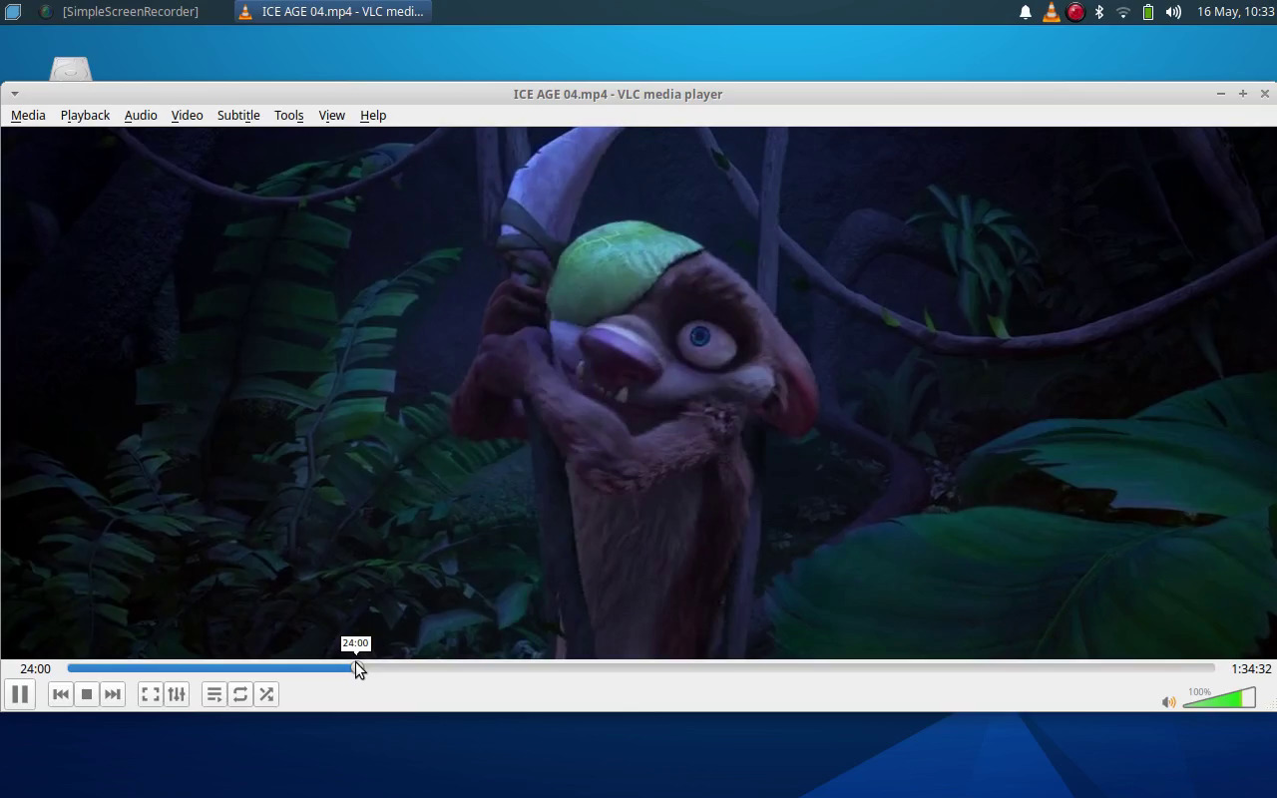Image resolution: width=1277 pixels, height=798 pixels.
Task: Click the video playback area
Action: click(638, 392)
